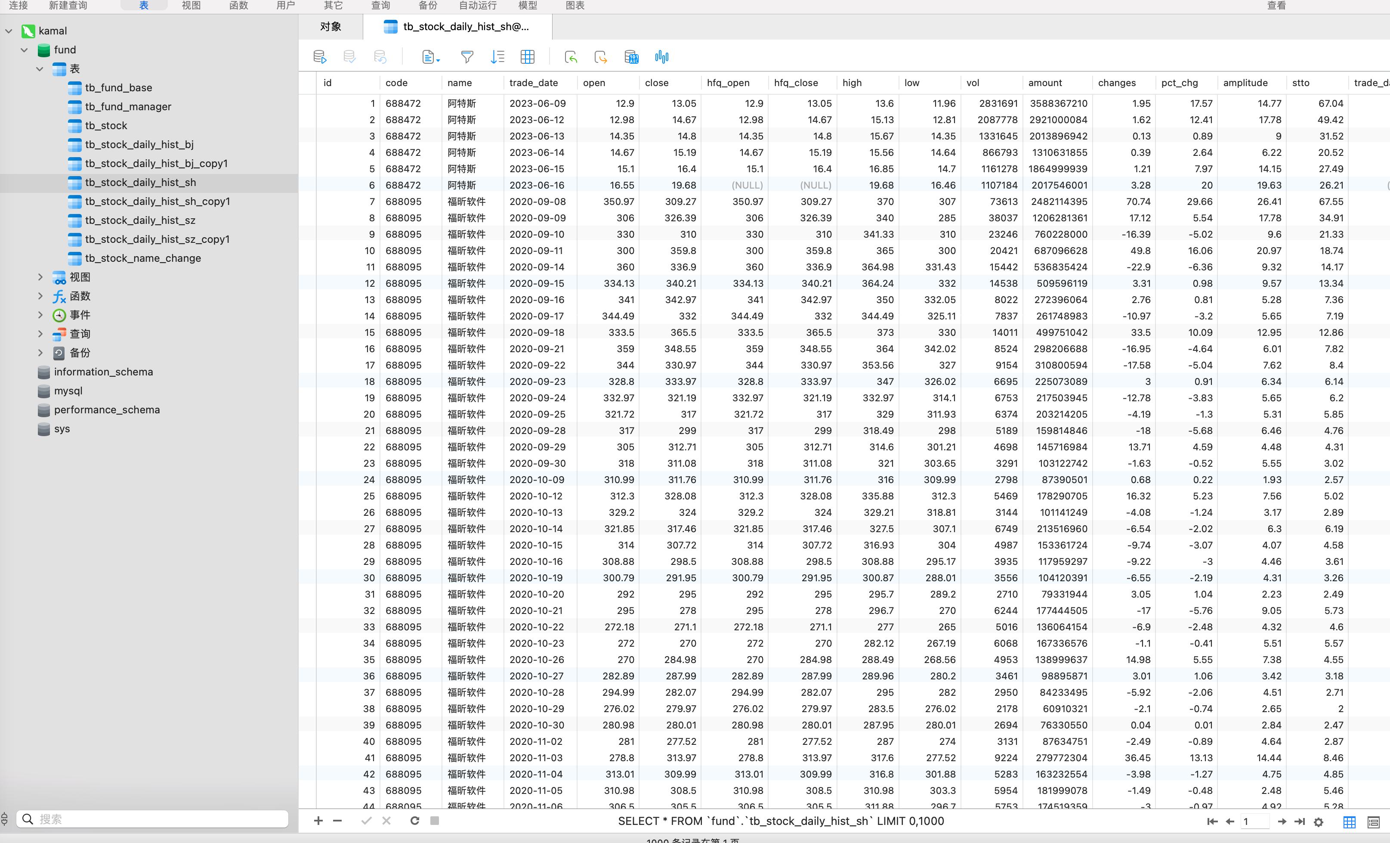Image resolution: width=1390 pixels, height=843 pixels.
Task: Collapse the 表 tables node
Action: pos(40,69)
